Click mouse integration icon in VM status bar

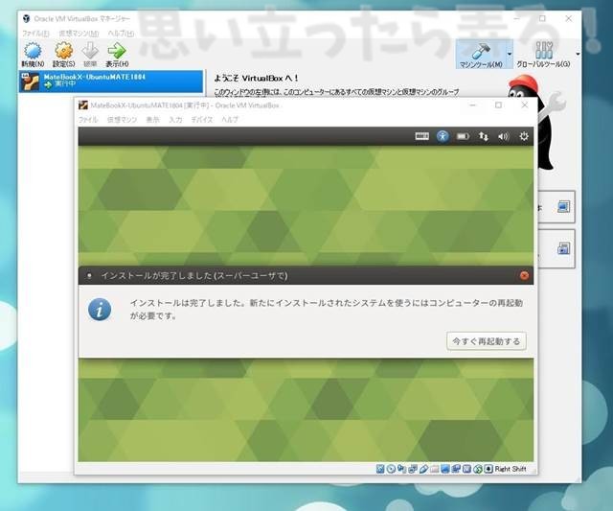(x=478, y=469)
